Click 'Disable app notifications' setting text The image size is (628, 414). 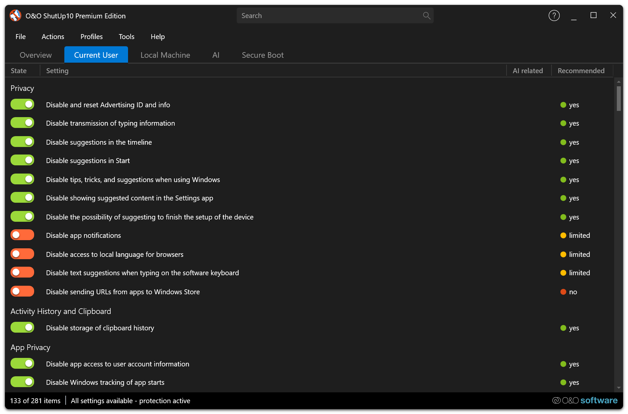(x=83, y=235)
